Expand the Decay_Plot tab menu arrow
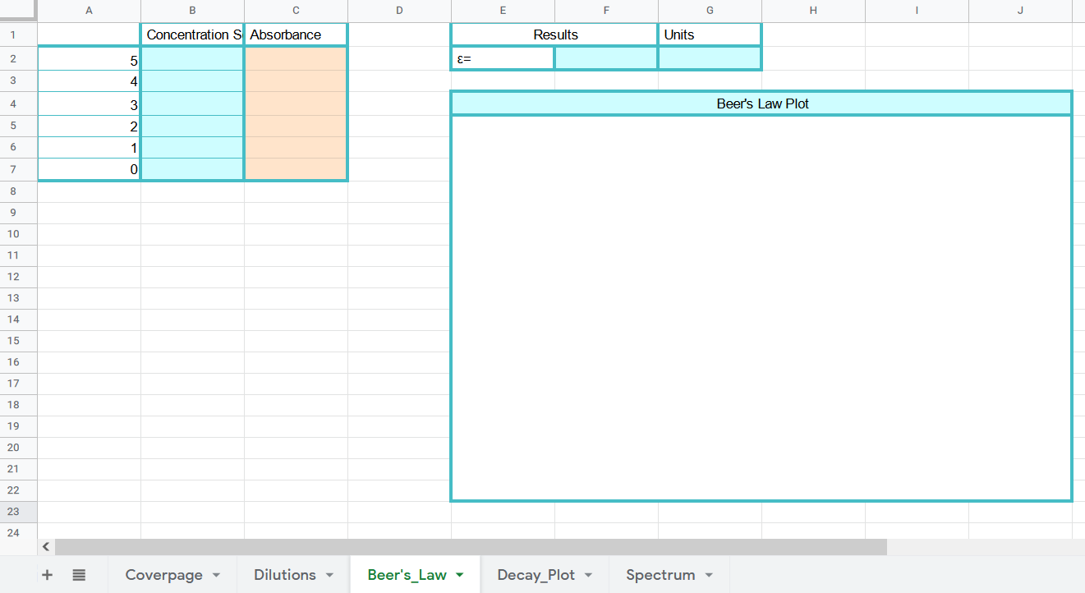The height and width of the screenshot is (593, 1085). point(588,575)
